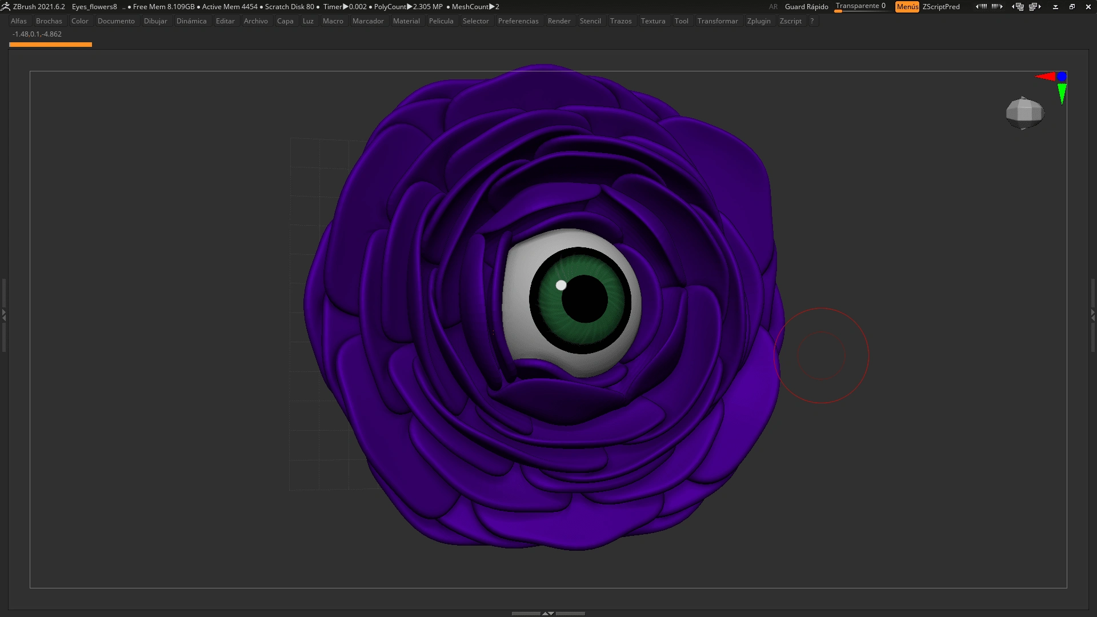
Task: Click the Eyes_flowers8 file name in title
Action: pos(94,7)
